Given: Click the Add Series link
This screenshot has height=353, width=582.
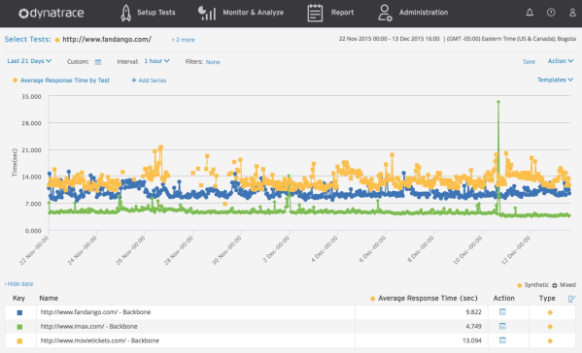Looking at the screenshot, I should [x=149, y=80].
